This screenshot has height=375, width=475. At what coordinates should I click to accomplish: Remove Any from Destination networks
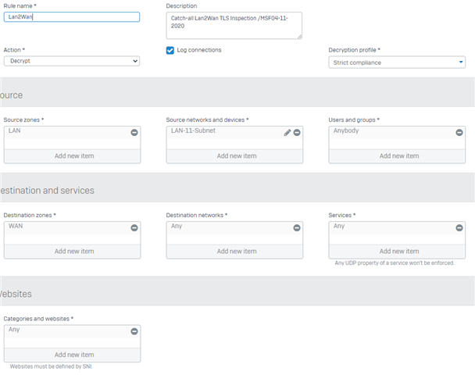click(297, 228)
